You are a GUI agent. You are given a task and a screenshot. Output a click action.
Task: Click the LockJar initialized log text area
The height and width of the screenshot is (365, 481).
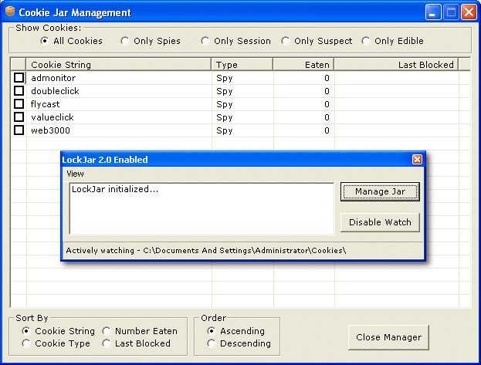pos(202,208)
